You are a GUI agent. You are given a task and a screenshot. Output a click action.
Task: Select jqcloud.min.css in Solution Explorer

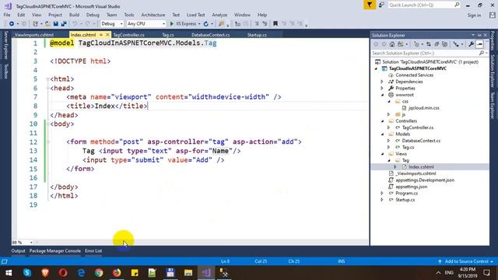(x=423, y=108)
